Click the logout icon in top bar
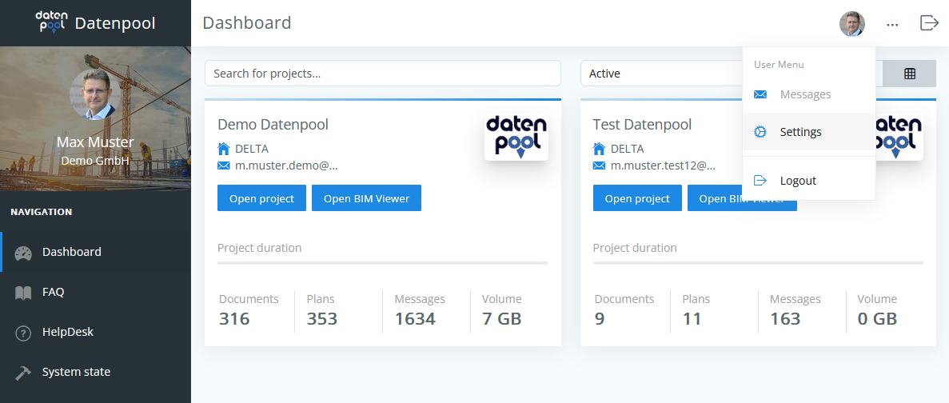Screen dimensions: 949x403 [929, 23]
